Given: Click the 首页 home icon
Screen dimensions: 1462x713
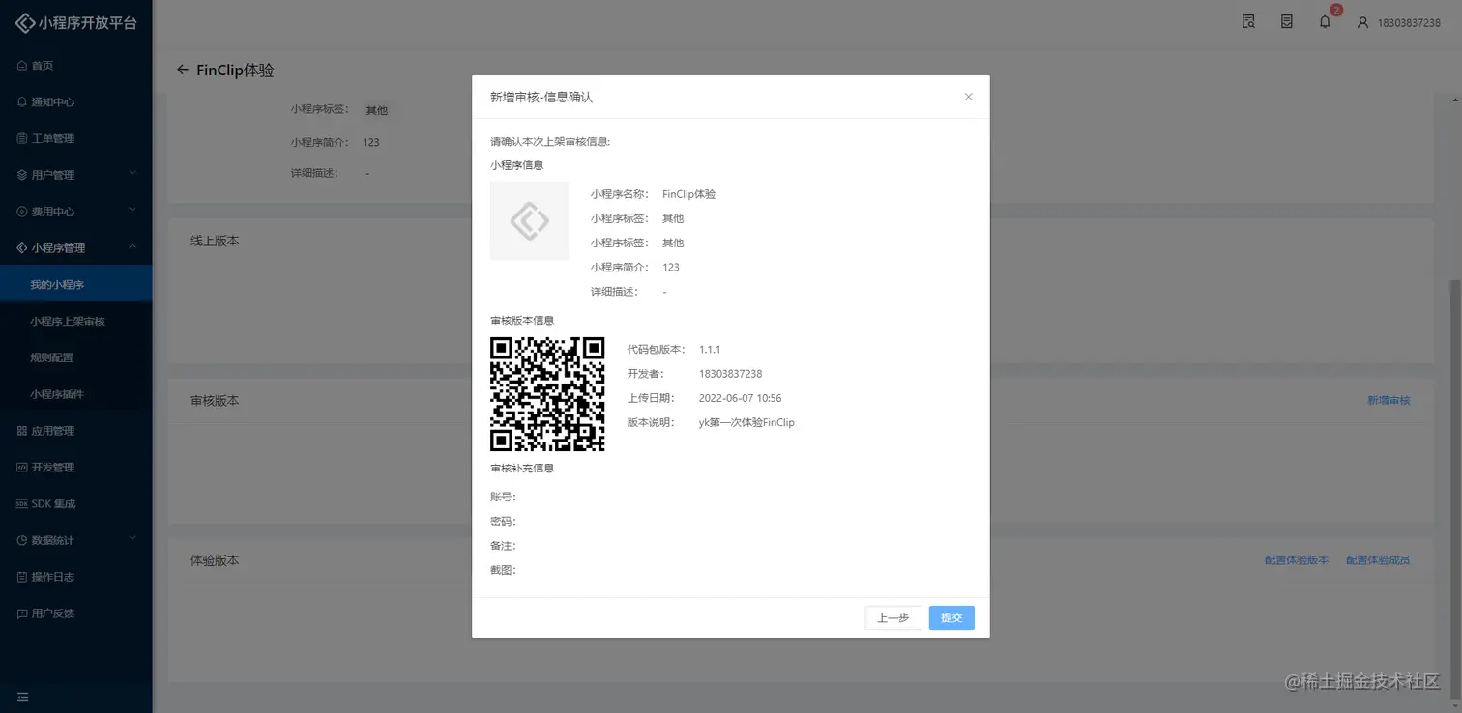Looking at the screenshot, I should tap(22, 66).
